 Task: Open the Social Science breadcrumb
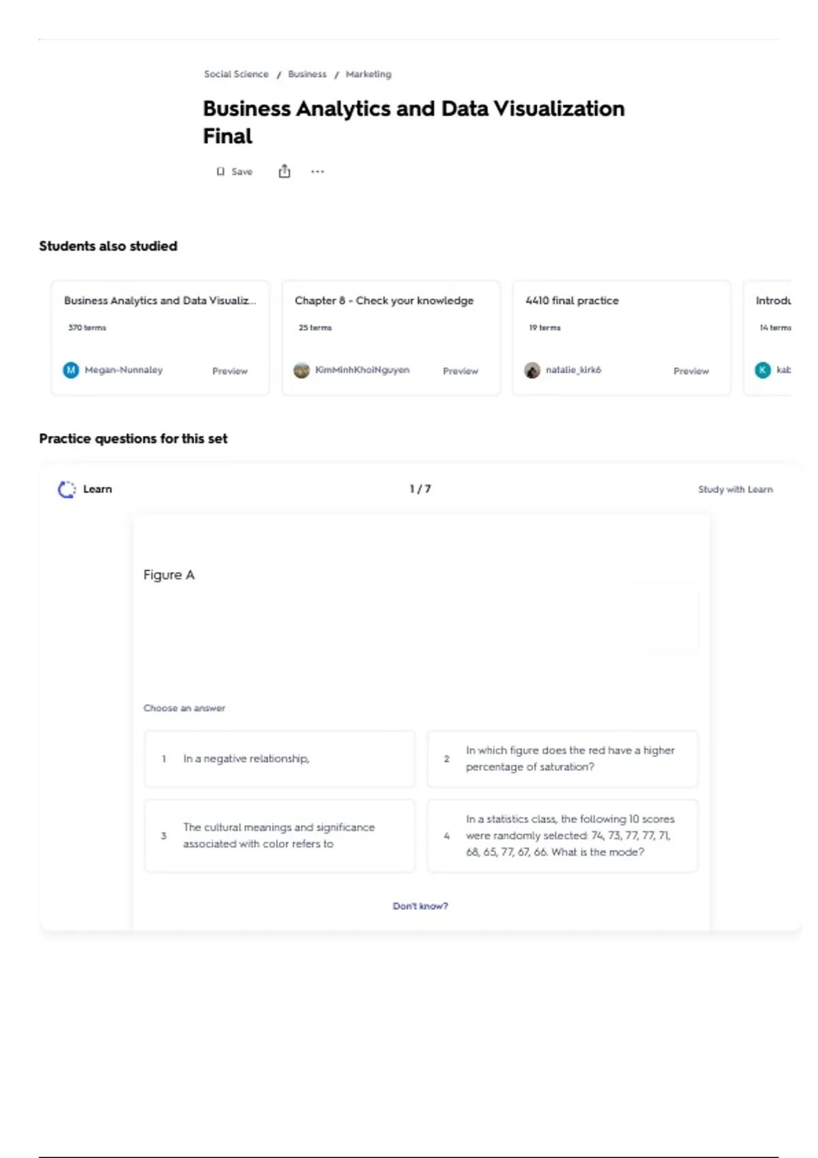pos(236,74)
